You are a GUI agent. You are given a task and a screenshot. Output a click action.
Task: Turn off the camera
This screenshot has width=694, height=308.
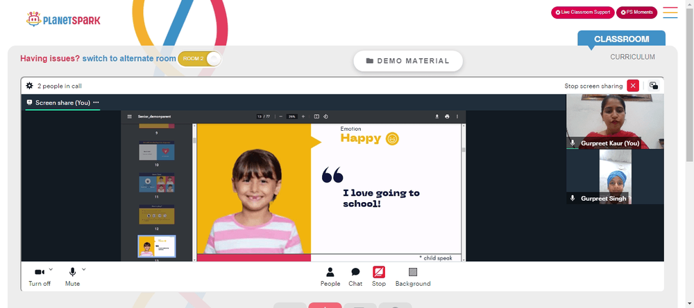pos(40,277)
